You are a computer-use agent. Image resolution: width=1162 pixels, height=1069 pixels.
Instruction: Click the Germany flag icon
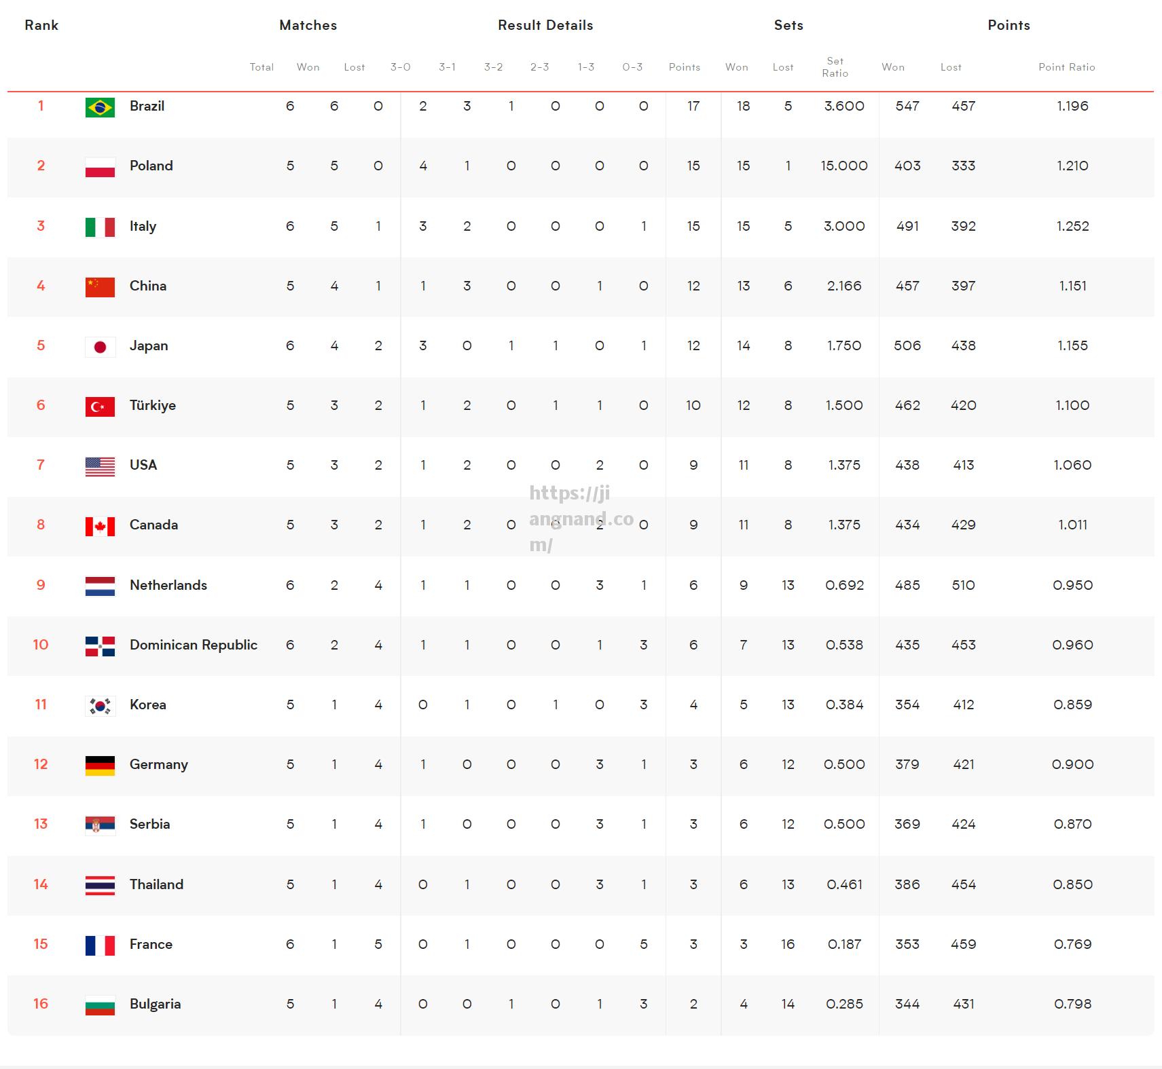click(100, 766)
